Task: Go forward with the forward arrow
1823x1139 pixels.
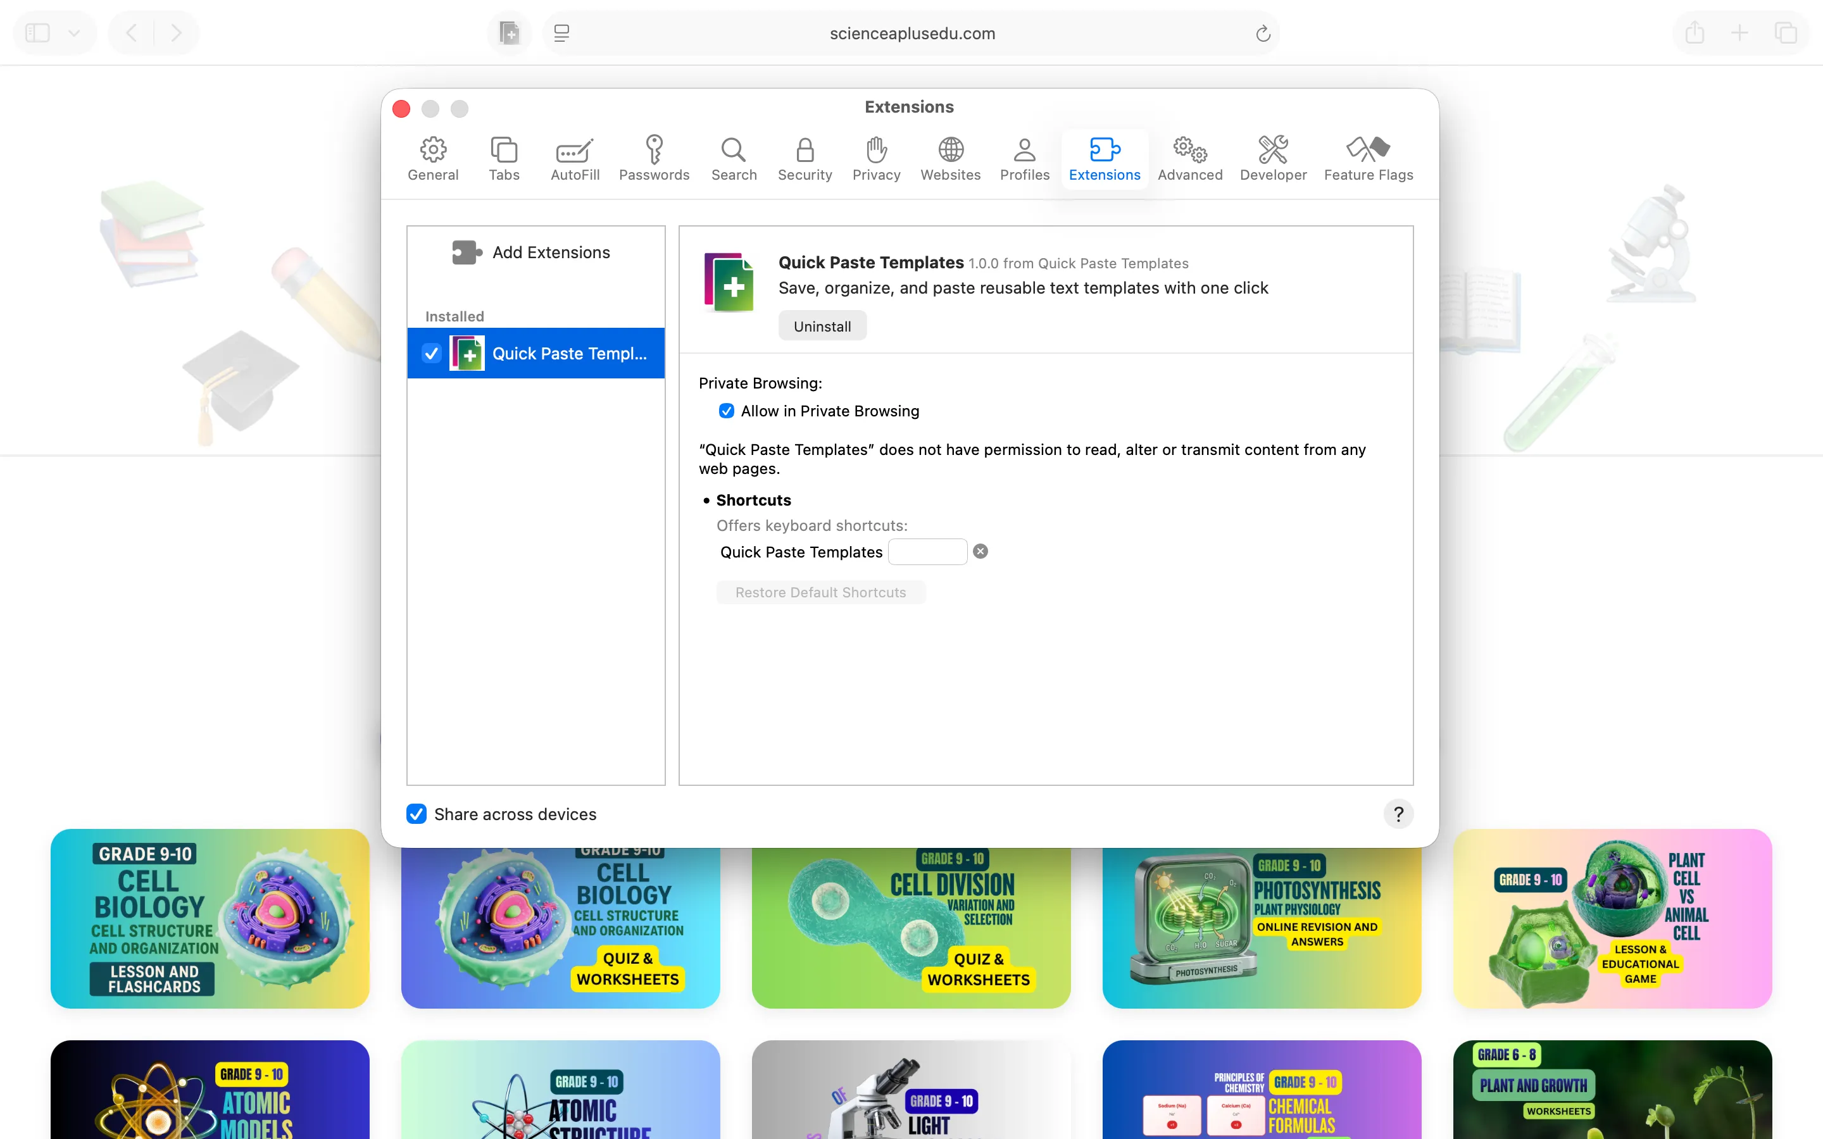Action: 176,32
